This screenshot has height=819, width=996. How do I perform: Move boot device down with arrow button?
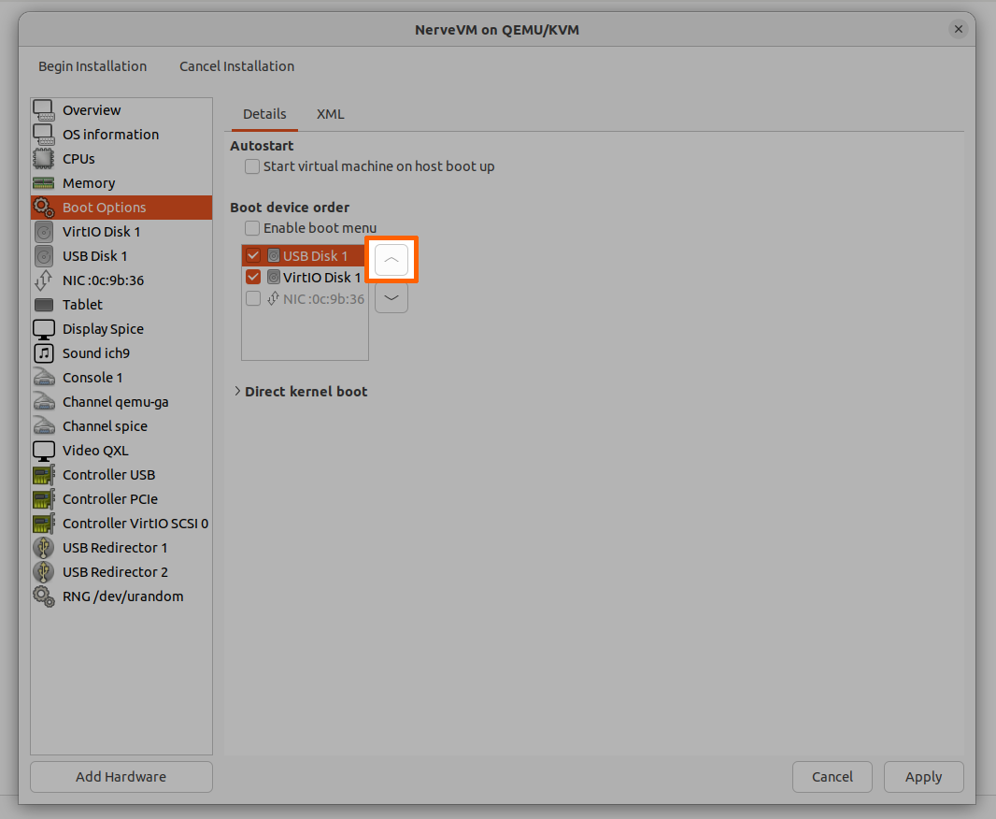(391, 298)
